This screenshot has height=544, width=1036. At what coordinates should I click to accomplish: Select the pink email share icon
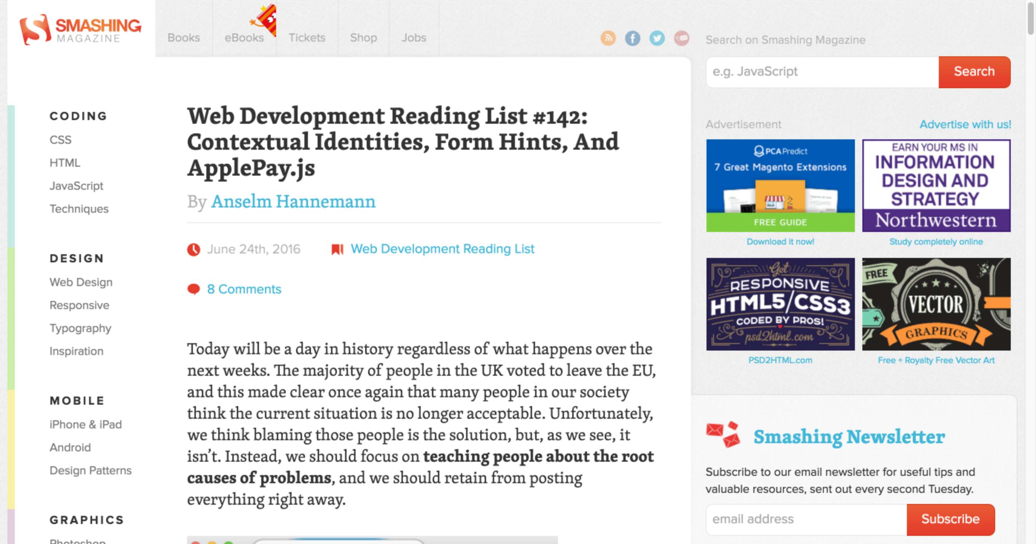[681, 39]
